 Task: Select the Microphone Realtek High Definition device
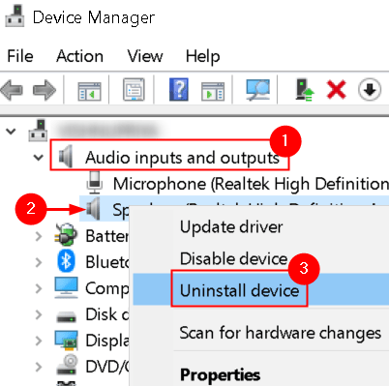pyautogui.click(x=237, y=184)
